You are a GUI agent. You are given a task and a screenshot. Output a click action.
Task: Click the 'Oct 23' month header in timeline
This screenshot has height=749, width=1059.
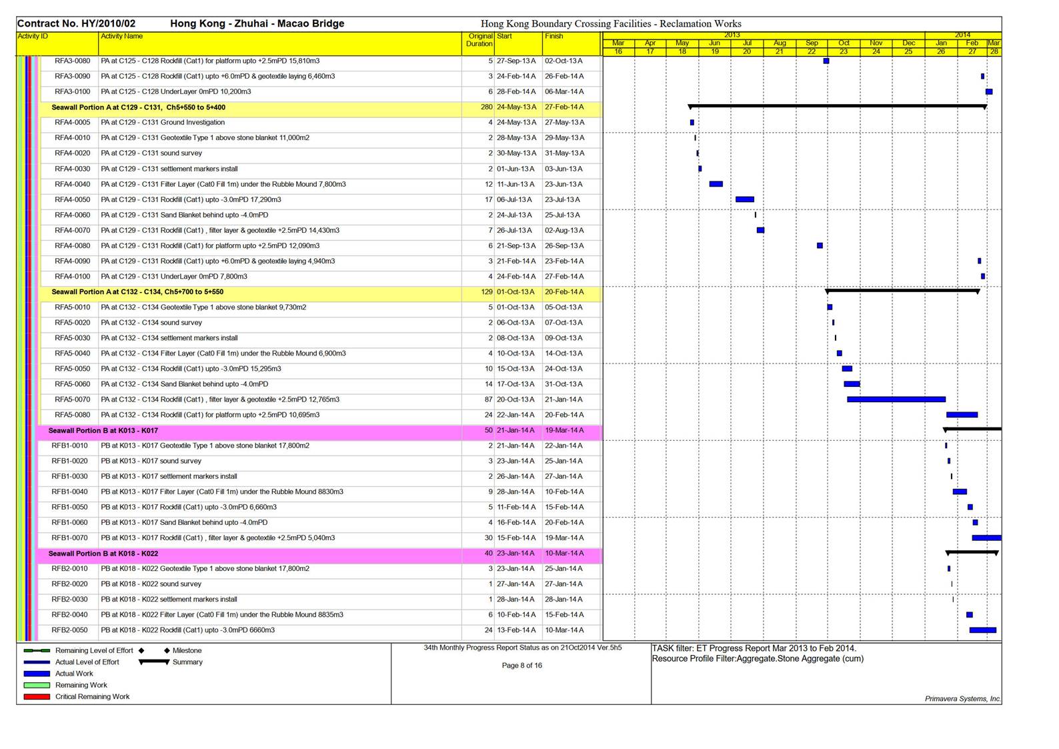point(844,47)
